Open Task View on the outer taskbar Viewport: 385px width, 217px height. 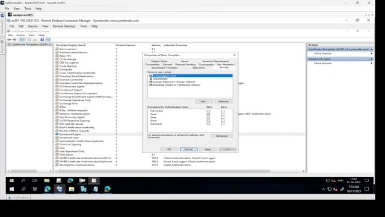tap(35, 189)
